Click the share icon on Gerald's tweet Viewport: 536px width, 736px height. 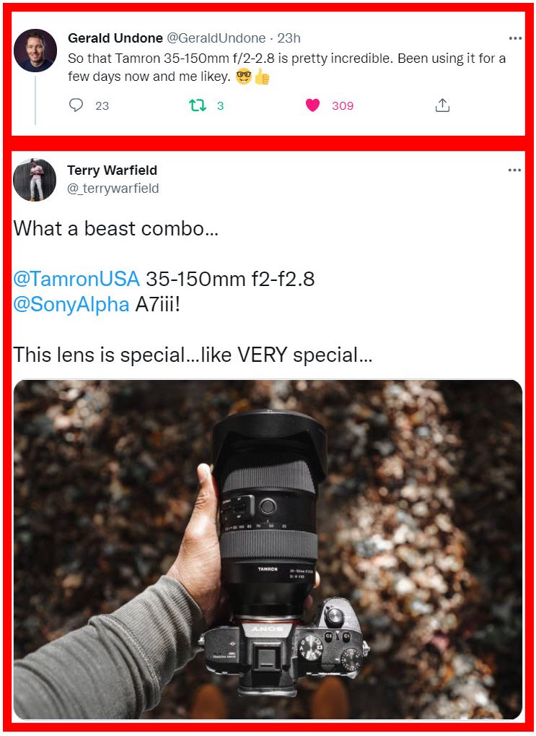coord(442,105)
